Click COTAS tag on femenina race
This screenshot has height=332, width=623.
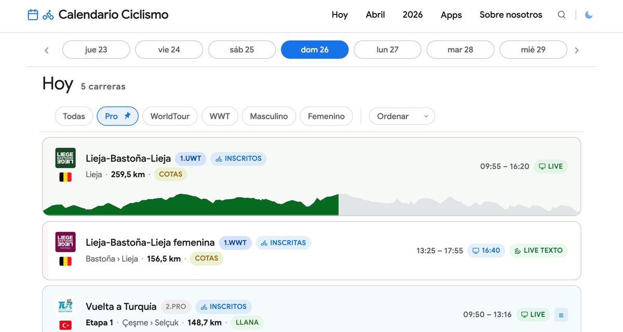coord(207,258)
